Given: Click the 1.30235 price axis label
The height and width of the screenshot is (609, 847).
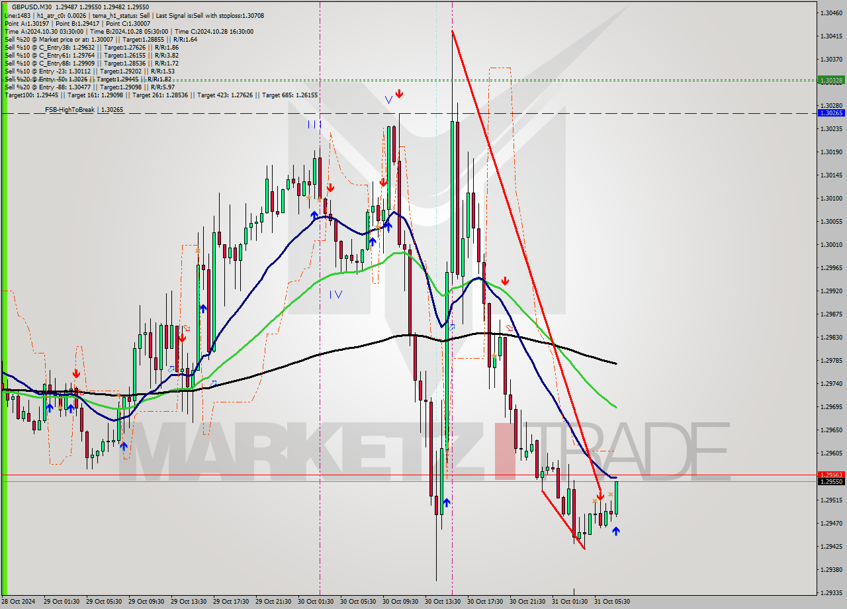Looking at the screenshot, I should 831,128.
